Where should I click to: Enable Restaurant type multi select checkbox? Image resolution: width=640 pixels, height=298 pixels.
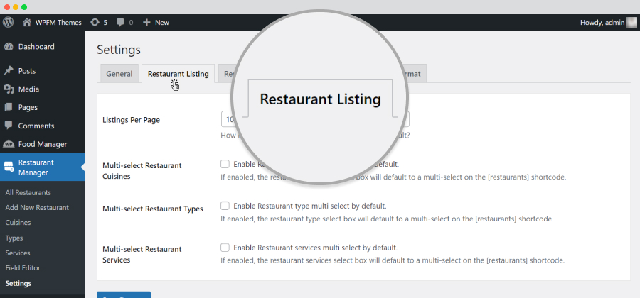(225, 206)
